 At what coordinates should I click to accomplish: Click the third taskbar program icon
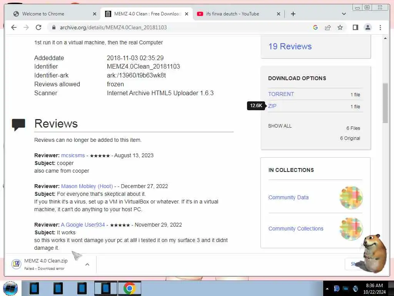tap(82, 288)
